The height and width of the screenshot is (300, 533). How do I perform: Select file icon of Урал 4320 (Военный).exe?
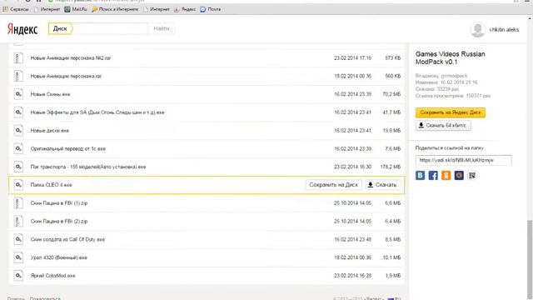pos(18,257)
